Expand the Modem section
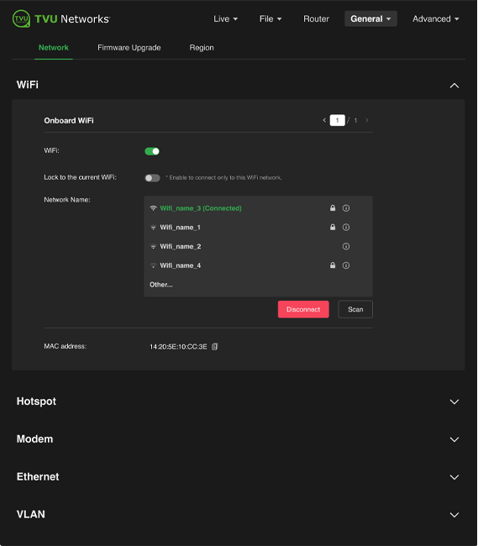 pyautogui.click(x=454, y=439)
